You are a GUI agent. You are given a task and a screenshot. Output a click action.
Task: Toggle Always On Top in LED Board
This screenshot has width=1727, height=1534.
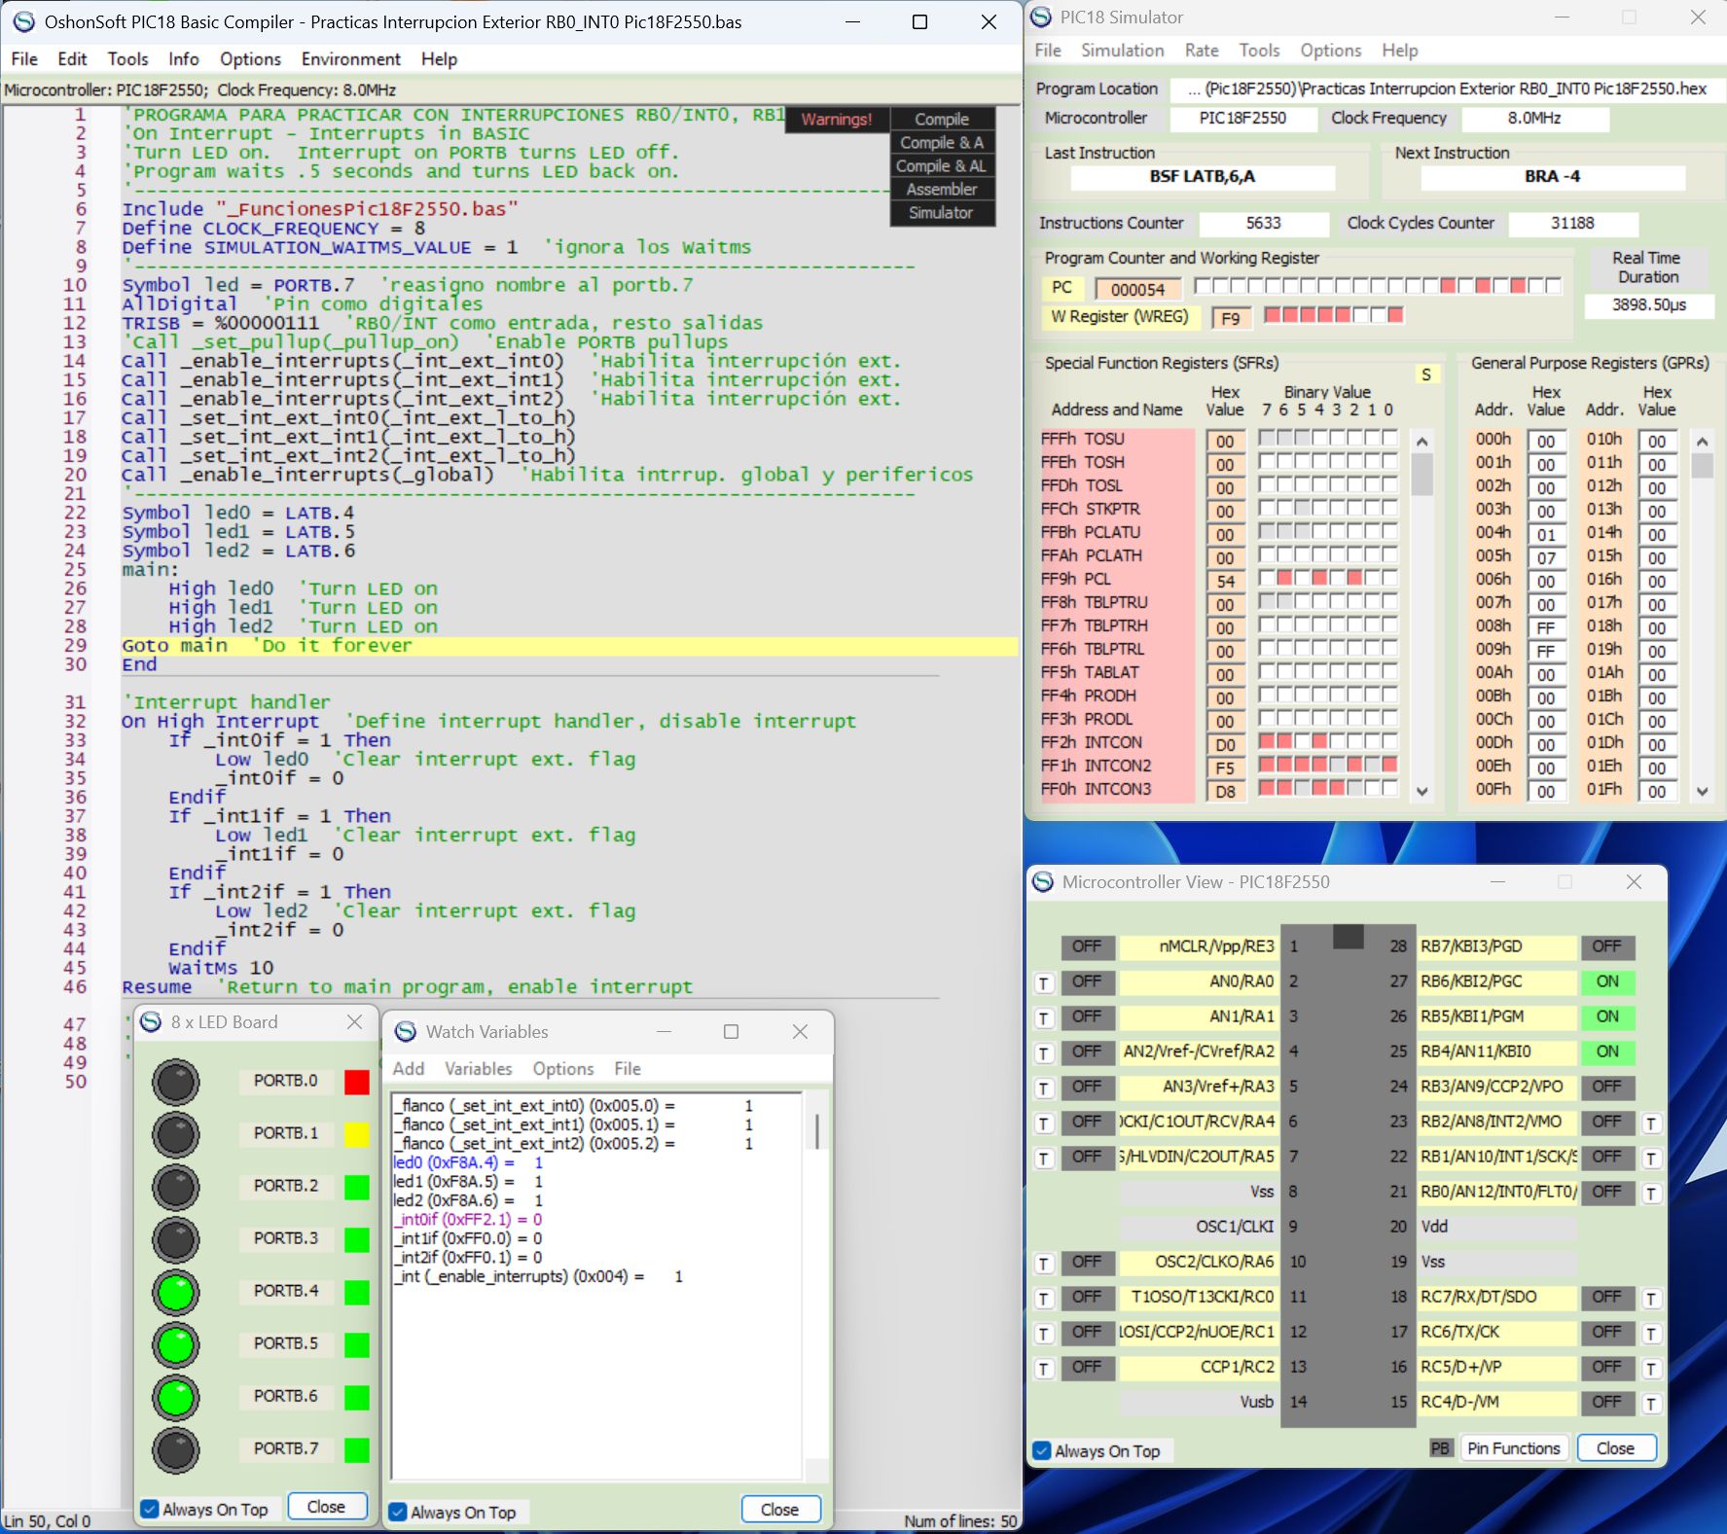tap(150, 1510)
